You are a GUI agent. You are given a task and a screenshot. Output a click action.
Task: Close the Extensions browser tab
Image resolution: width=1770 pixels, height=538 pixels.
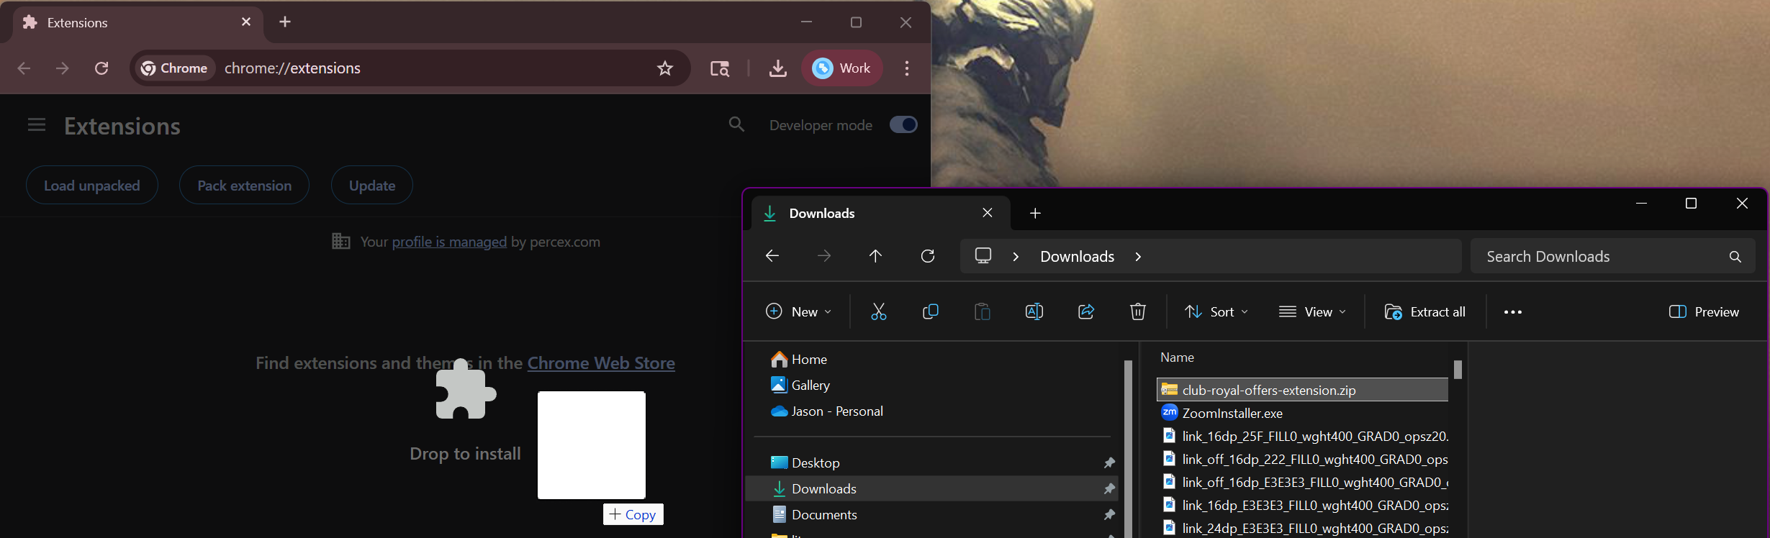coord(246,22)
